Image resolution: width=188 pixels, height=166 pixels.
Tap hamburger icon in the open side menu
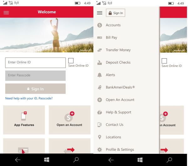click(100, 13)
